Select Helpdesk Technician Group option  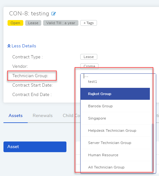click(115, 131)
